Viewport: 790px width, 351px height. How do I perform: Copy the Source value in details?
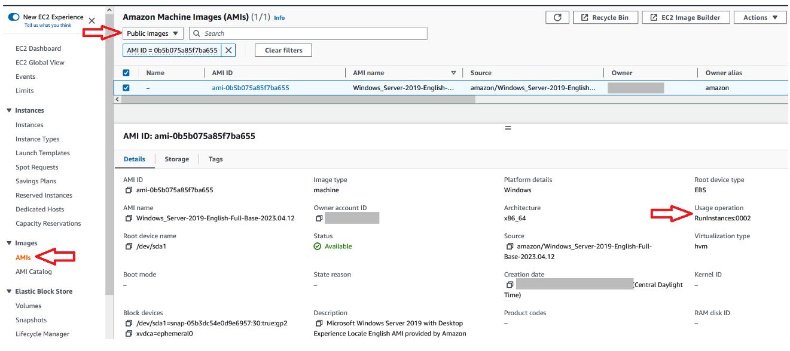pyautogui.click(x=510, y=247)
